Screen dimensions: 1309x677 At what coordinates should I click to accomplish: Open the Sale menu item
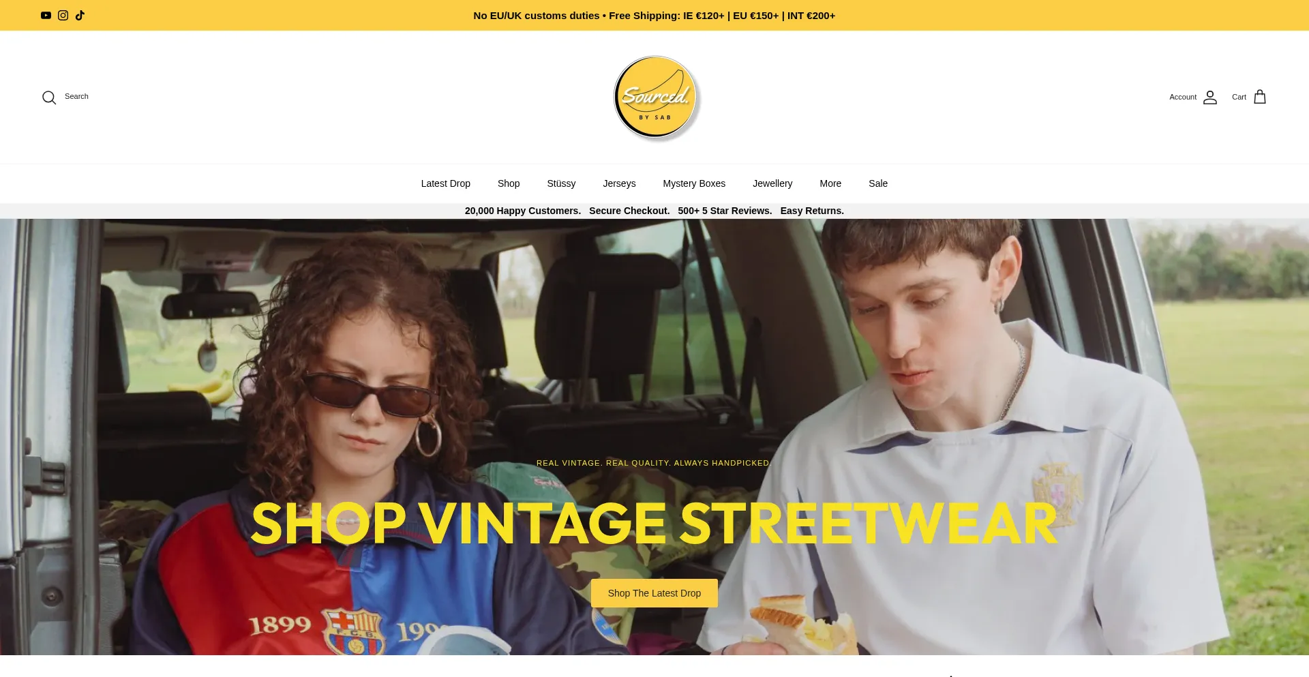coord(878,183)
